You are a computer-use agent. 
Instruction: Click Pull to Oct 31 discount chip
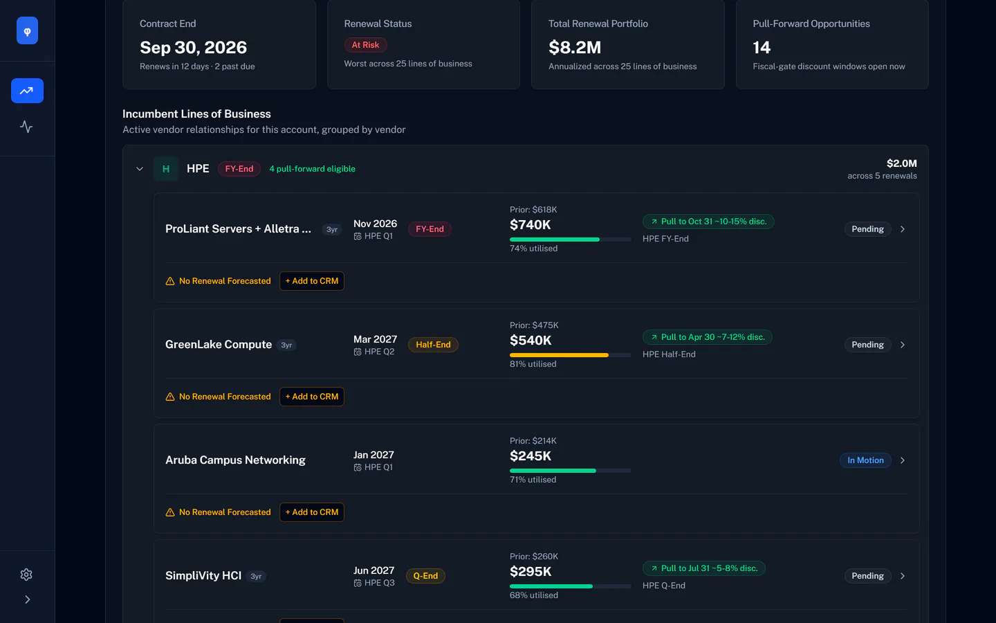pyautogui.click(x=708, y=222)
